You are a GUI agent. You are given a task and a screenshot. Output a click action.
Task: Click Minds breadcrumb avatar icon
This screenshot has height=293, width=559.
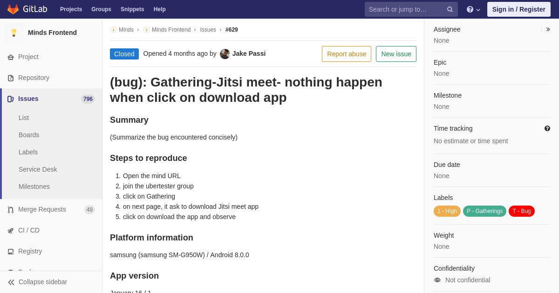coord(113,30)
